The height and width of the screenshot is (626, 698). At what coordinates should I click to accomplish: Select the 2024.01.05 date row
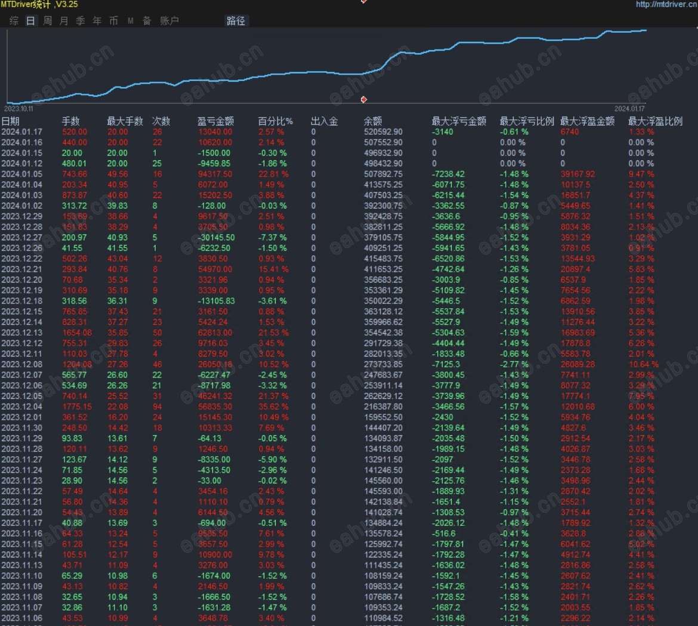click(21, 174)
